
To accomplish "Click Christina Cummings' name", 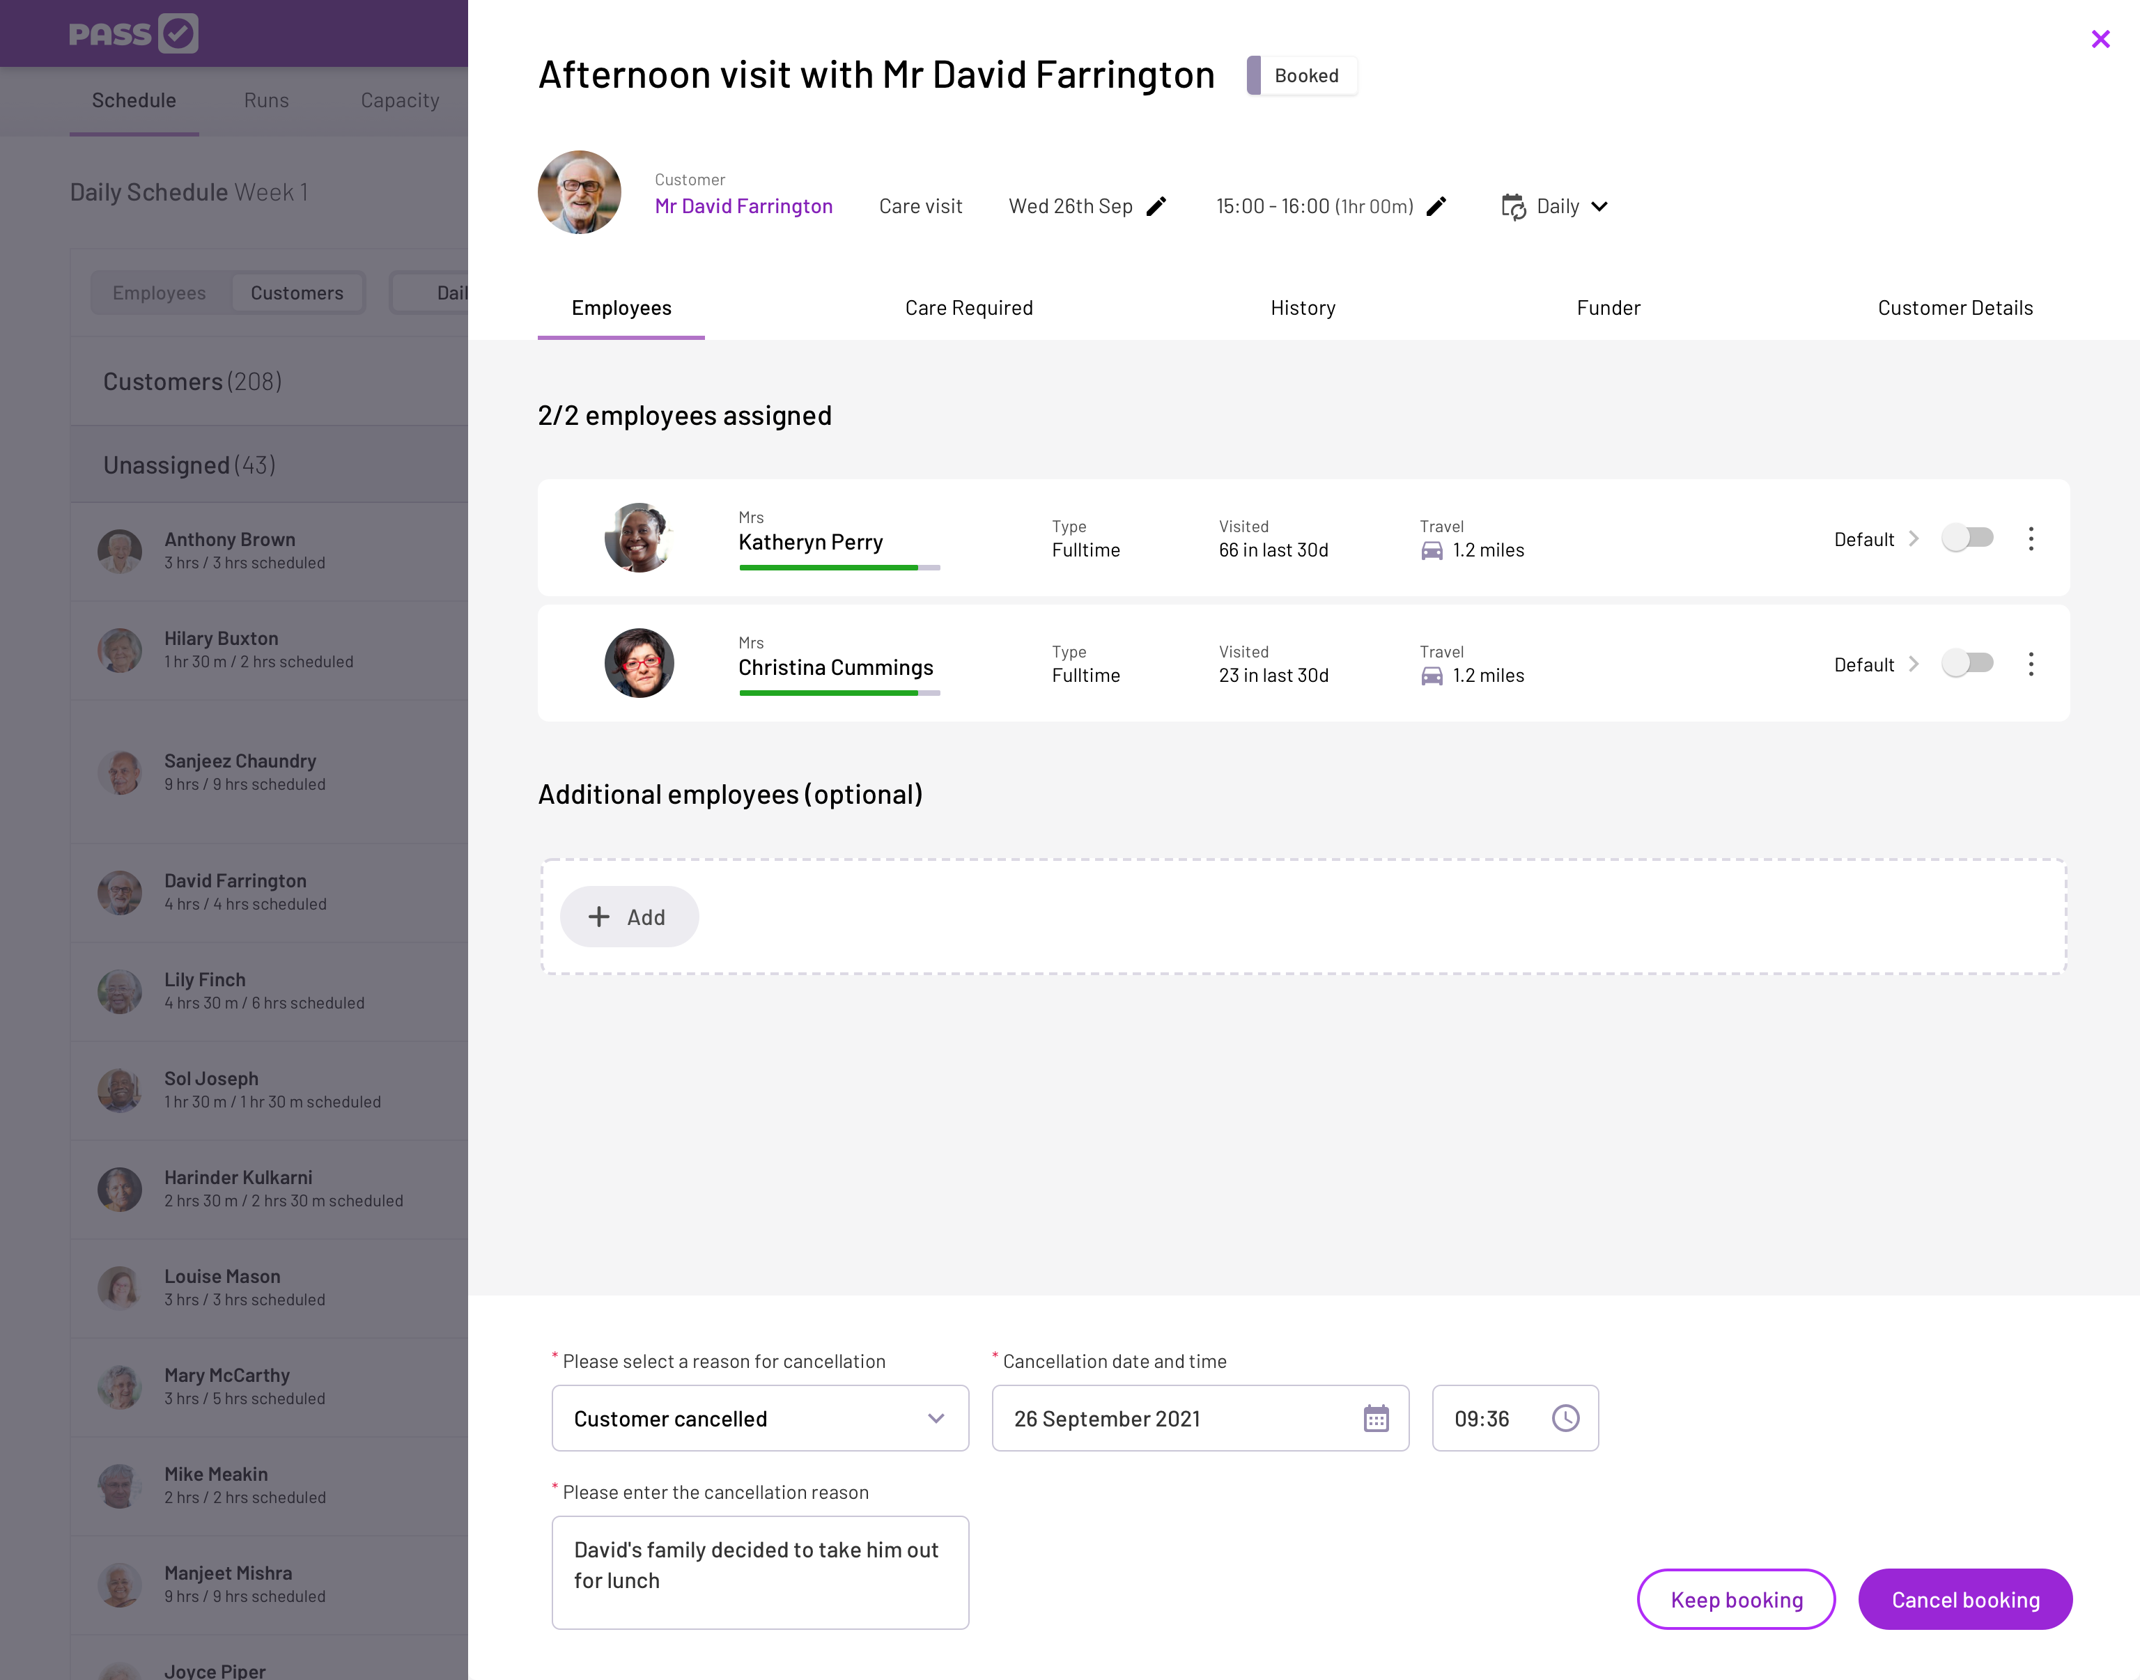I will point(836,668).
